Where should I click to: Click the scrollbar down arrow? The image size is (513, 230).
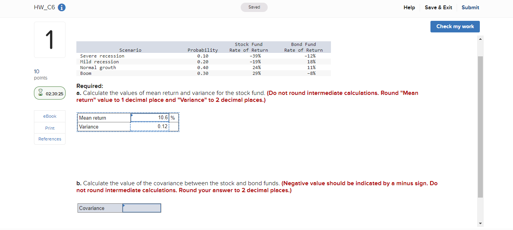point(480,223)
